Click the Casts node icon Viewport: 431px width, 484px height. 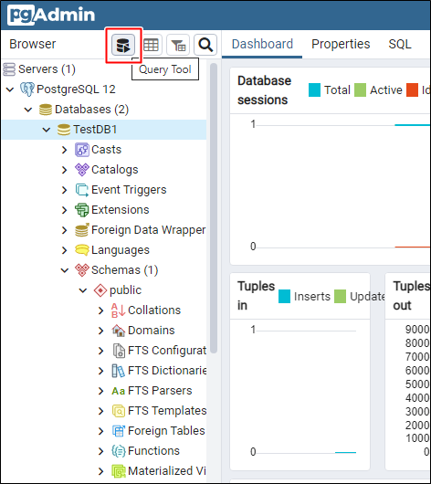82,150
